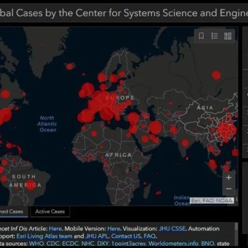The height and width of the screenshot is (248, 248).
Task: Open the FAQ link
Action: 150,236
